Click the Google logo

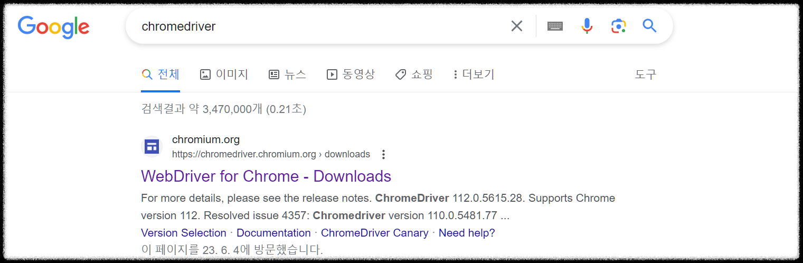click(53, 27)
